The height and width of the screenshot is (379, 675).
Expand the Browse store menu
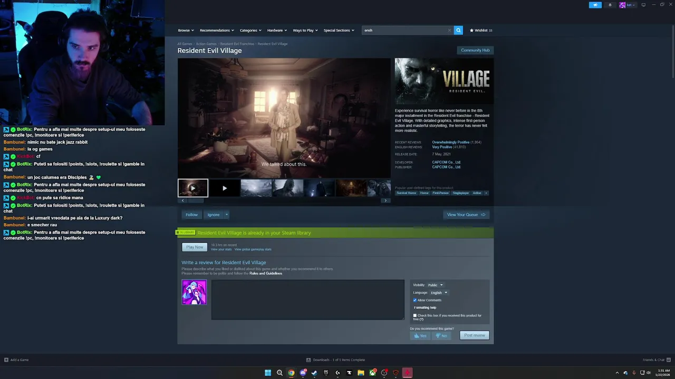186,30
